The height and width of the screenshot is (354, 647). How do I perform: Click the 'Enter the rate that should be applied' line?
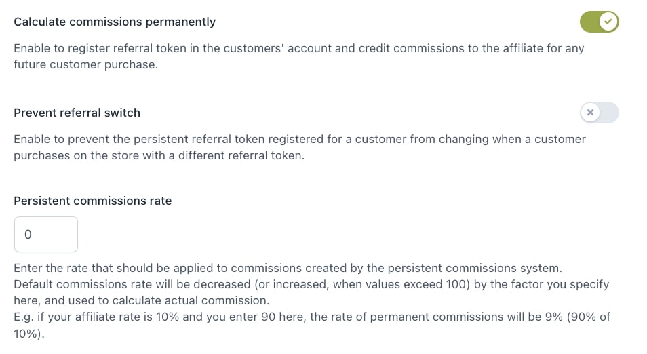point(288,268)
